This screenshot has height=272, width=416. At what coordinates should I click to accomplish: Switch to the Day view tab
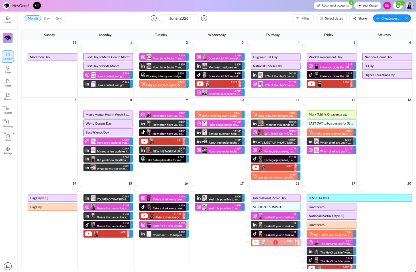click(47, 18)
